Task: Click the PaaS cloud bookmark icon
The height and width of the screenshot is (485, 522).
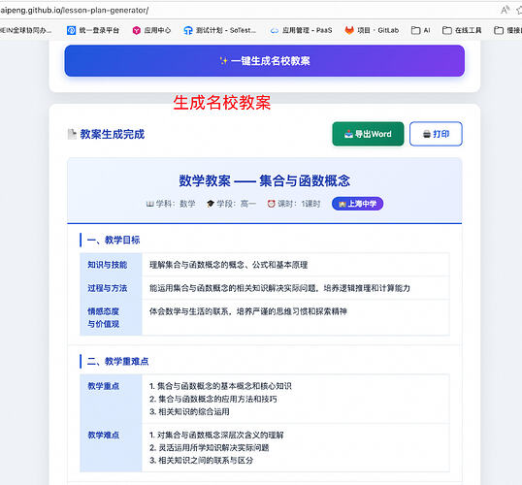Action: [x=275, y=31]
